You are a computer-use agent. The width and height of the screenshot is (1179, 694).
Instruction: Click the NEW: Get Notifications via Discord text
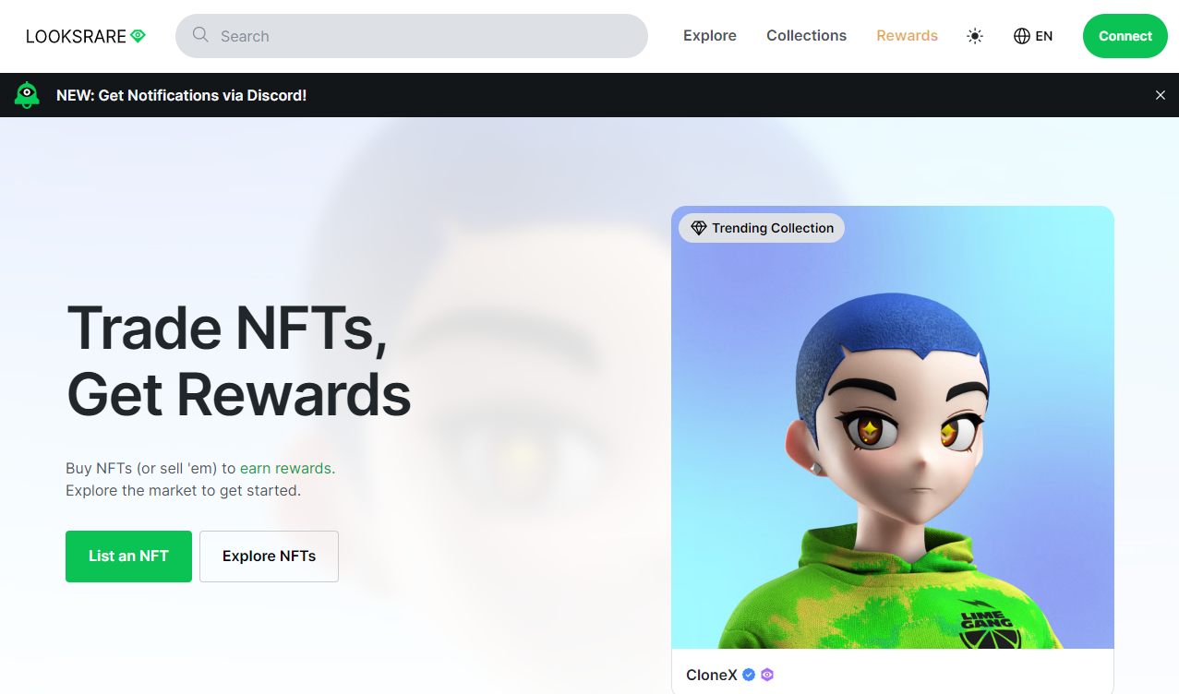coord(181,95)
